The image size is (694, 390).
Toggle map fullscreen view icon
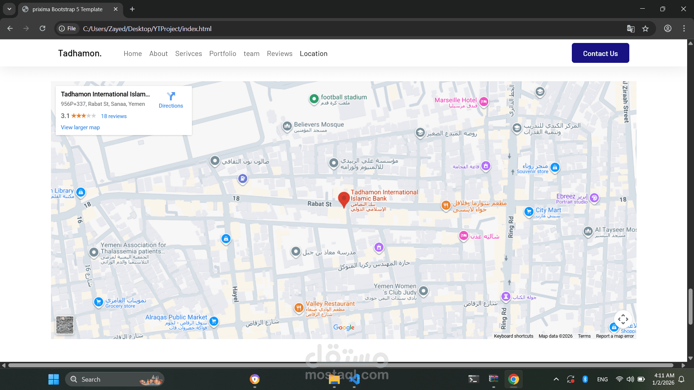tap(623, 319)
